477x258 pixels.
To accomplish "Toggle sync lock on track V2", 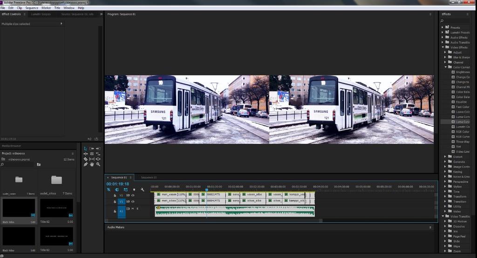I will click(128, 195).
